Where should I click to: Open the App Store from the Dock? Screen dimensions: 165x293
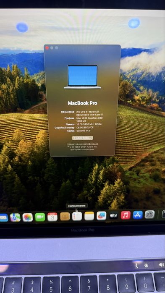(x=138, y=215)
